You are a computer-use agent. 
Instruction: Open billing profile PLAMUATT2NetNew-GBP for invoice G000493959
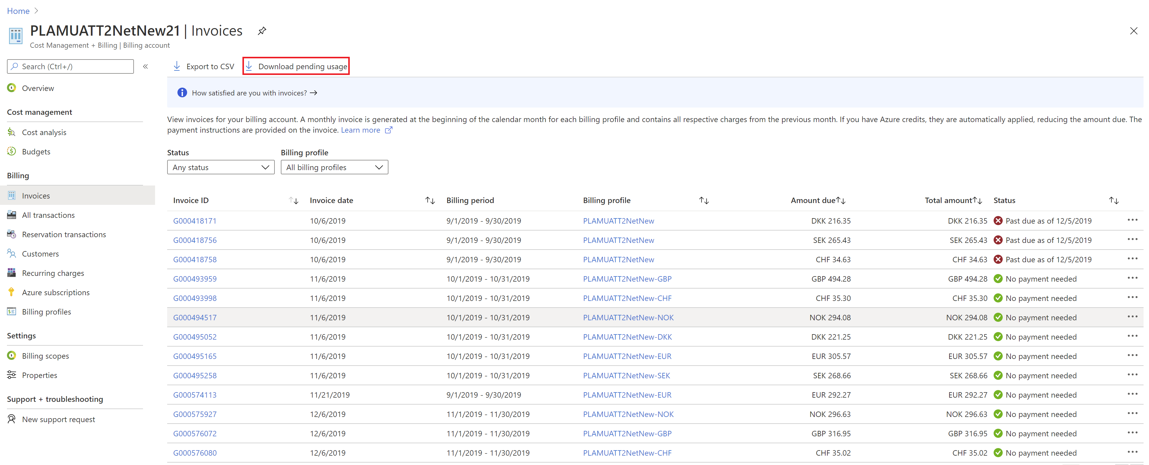627,279
